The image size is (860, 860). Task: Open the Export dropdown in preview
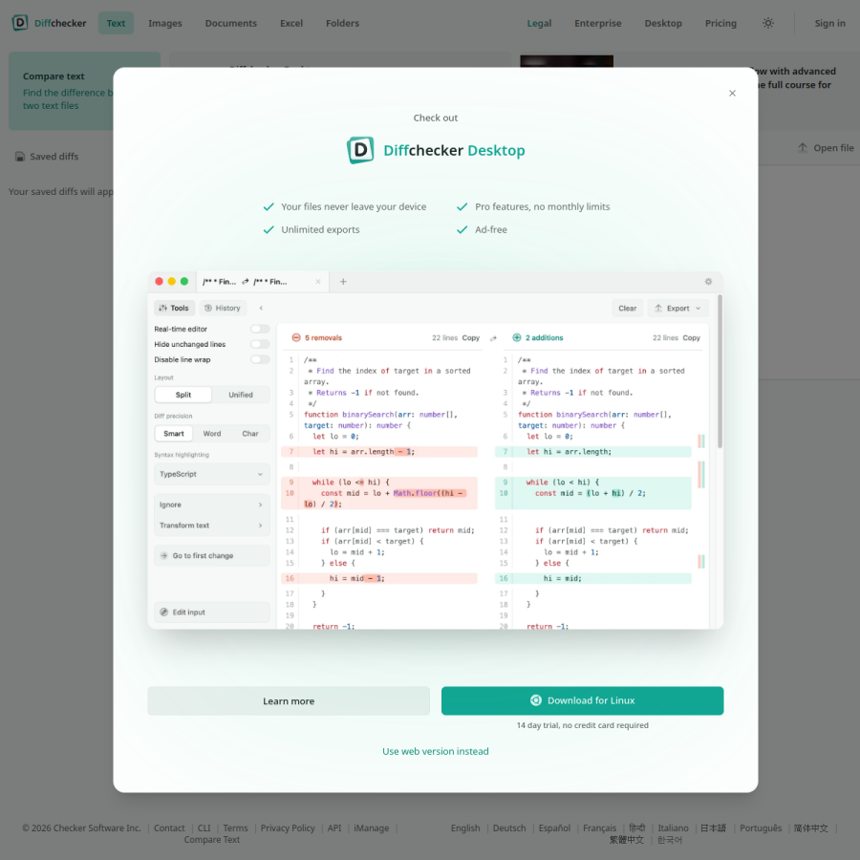[x=677, y=309]
